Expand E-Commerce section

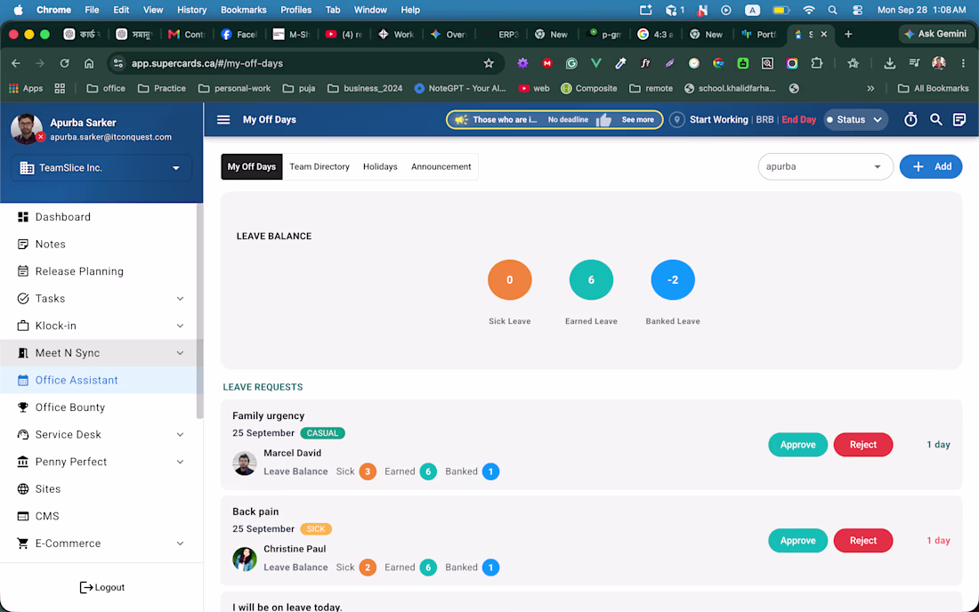(180, 544)
